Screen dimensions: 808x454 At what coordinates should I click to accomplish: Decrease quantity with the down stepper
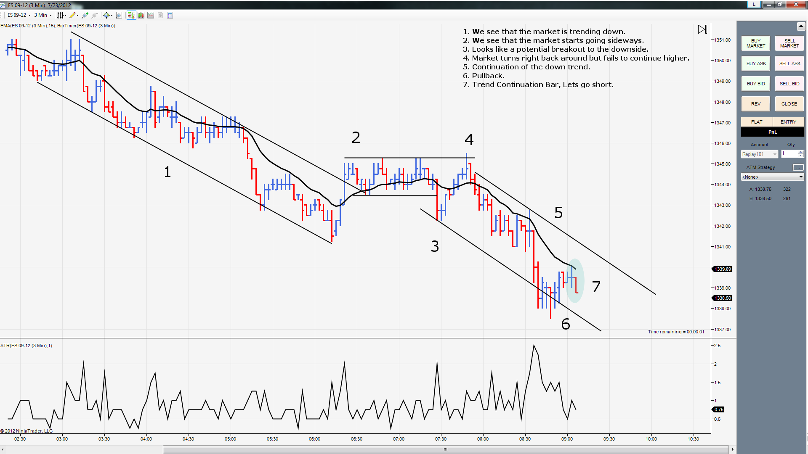pyautogui.click(x=801, y=156)
